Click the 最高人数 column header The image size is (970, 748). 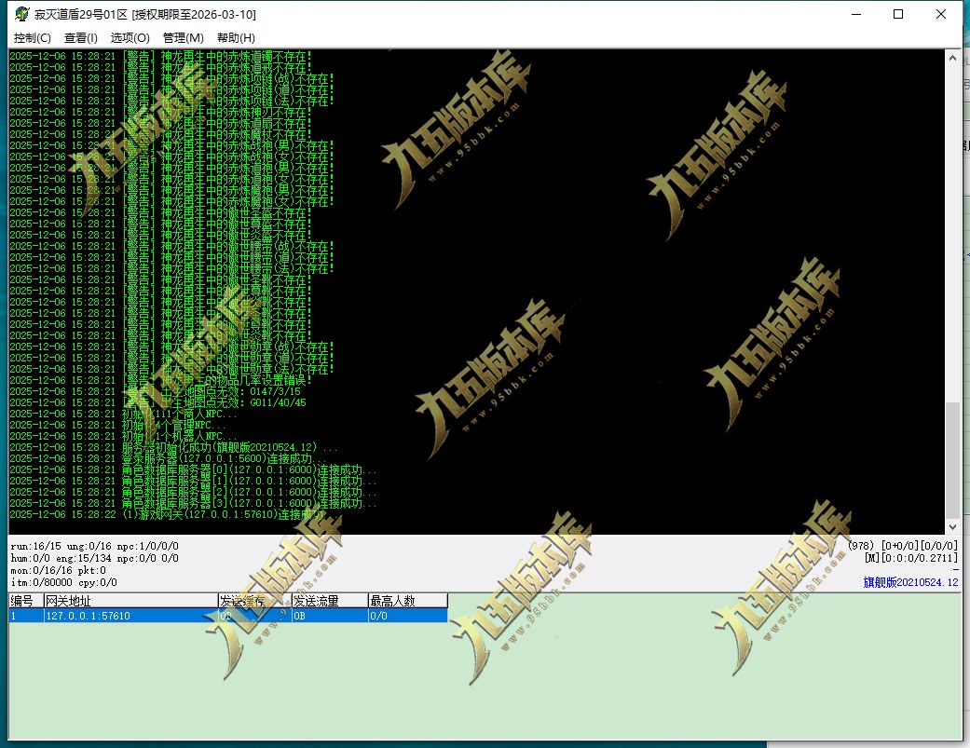408,601
